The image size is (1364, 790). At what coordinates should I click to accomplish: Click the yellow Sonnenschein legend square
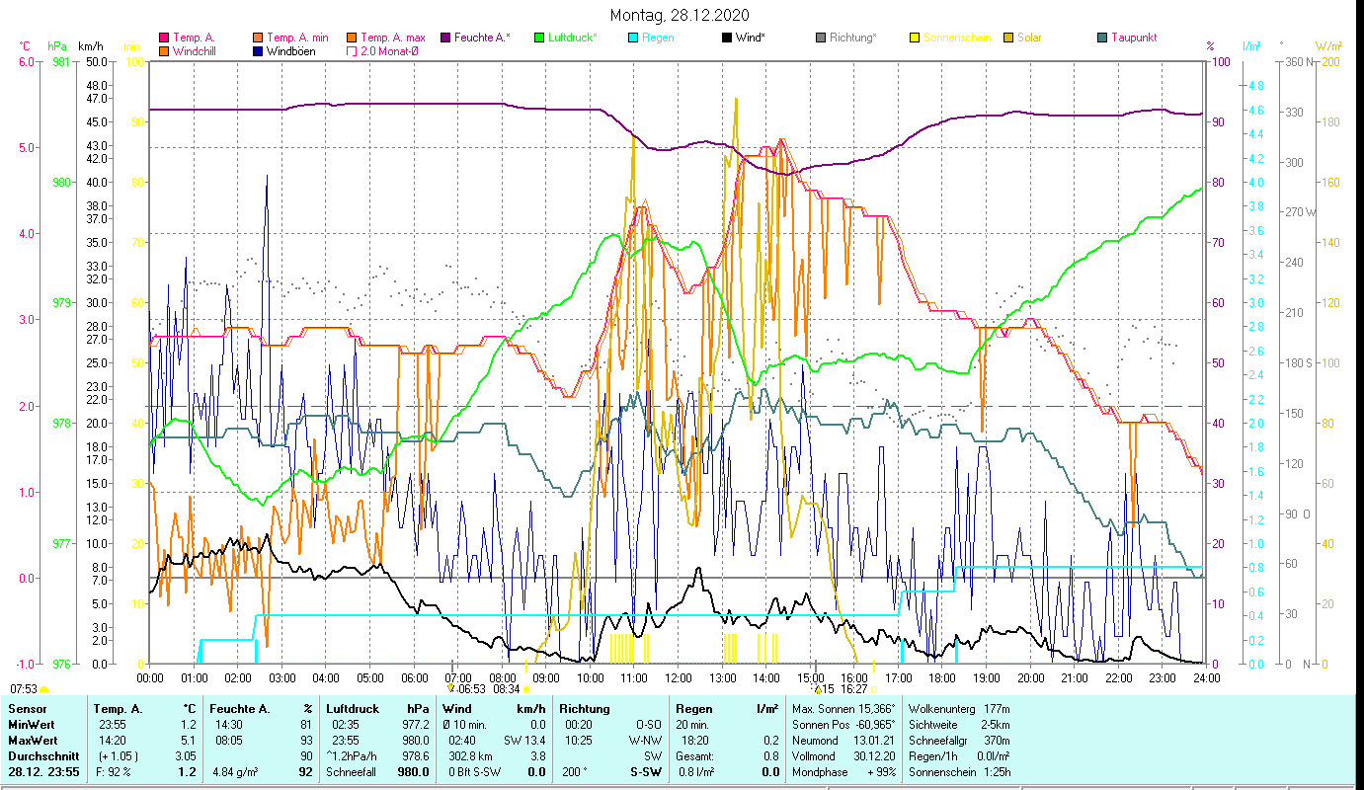tap(915, 38)
